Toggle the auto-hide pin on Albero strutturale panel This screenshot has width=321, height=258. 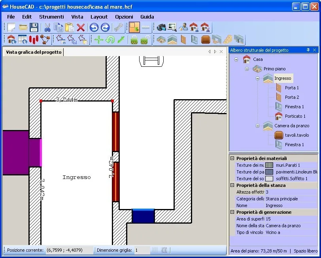(x=308, y=50)
